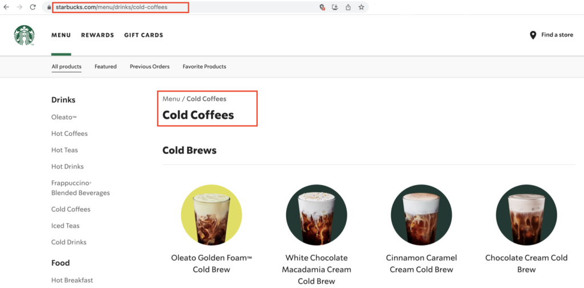The height and width of the screenshot is (288, 584).
Task: Click the Chocolate Cream Cold Brew name
Action: click(x=526, y=264)
